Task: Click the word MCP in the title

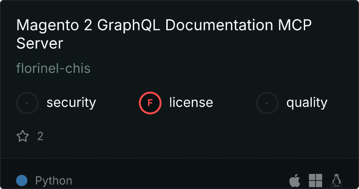Action: pos(298,26)
